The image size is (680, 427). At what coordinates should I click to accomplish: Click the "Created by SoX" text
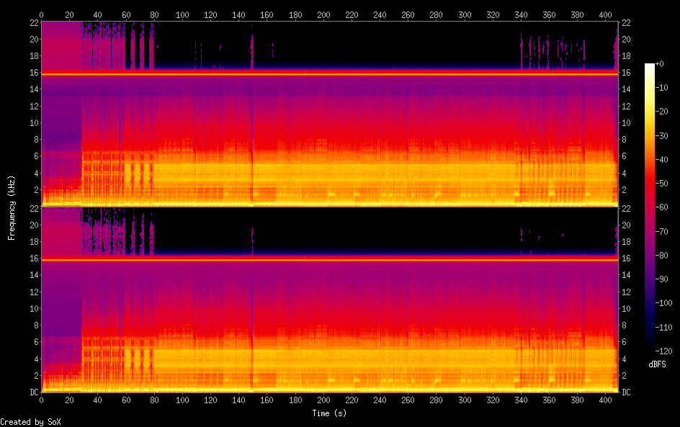[x=30, y=422]
